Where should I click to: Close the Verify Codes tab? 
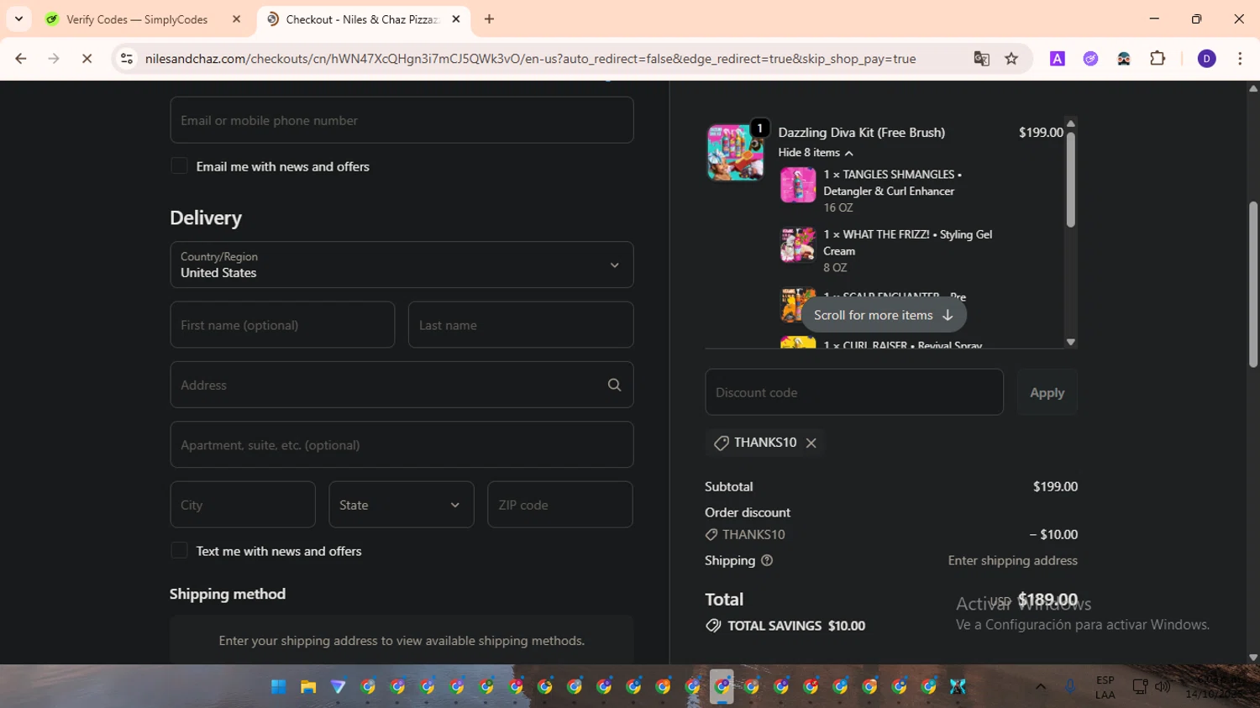236,19
